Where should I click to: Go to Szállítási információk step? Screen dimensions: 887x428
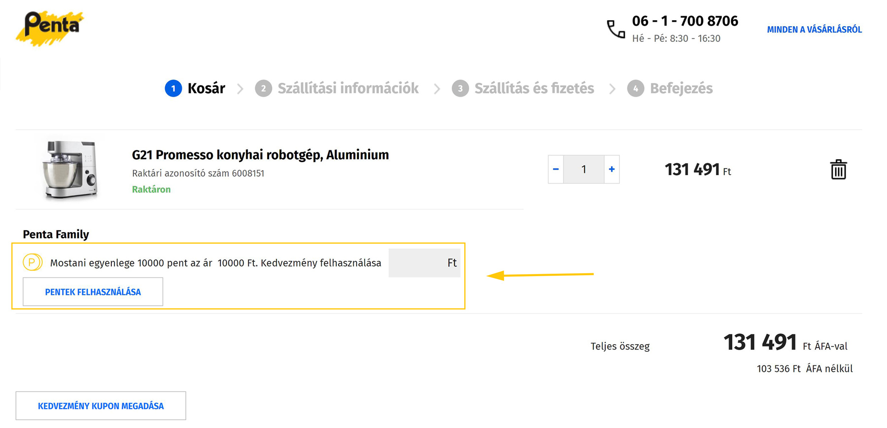(x=348, y=88)
